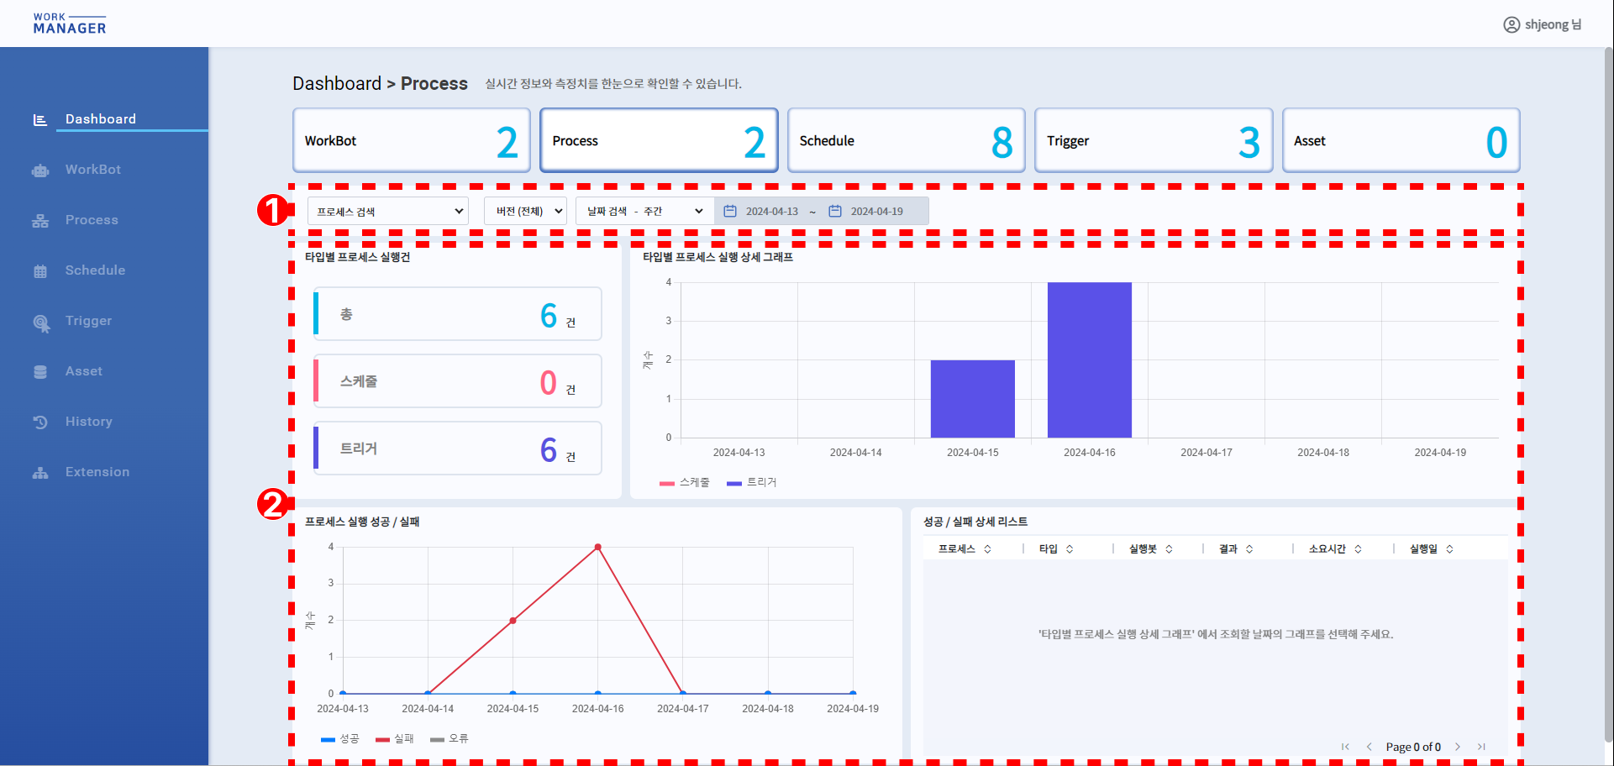Open the 버전 (전체) dropdown
This screenshot has width=1614, height=766.
(x=525, y=211)
